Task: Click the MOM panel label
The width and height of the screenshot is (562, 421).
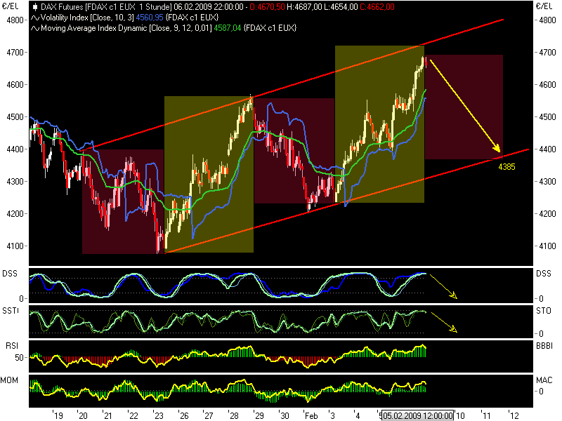Action: (11, 380)
